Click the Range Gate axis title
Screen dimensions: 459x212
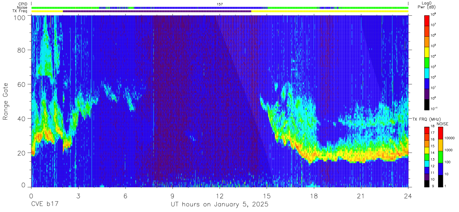pos(6,102)
